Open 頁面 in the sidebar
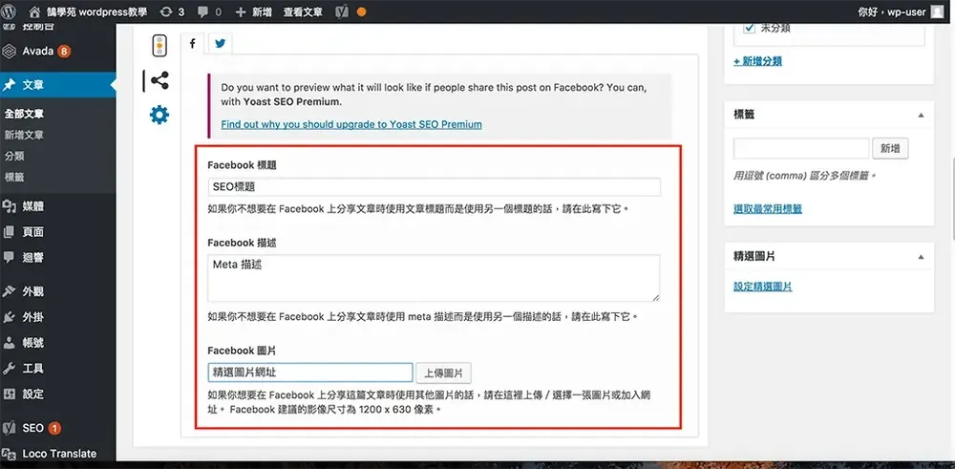The image size is (955, 469). [x=58, y=232]
